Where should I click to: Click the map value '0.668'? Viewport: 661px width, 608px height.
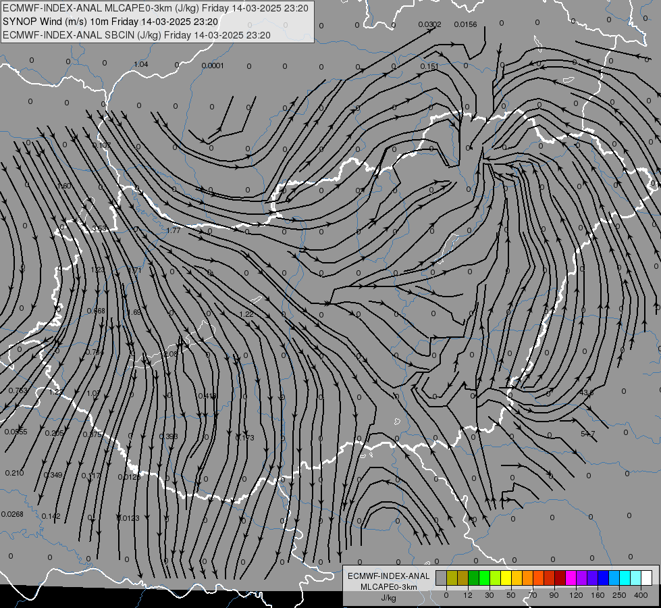click(x=96, y=311)
